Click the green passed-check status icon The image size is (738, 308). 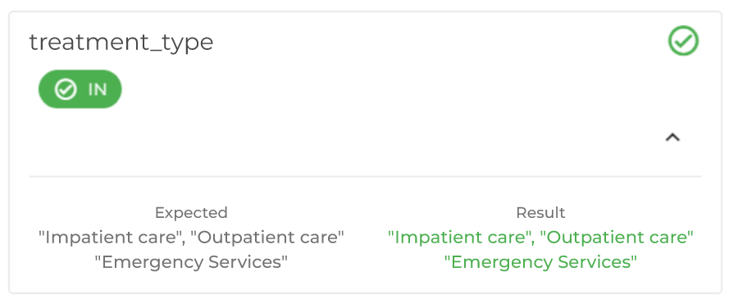[x=683, y=41]
